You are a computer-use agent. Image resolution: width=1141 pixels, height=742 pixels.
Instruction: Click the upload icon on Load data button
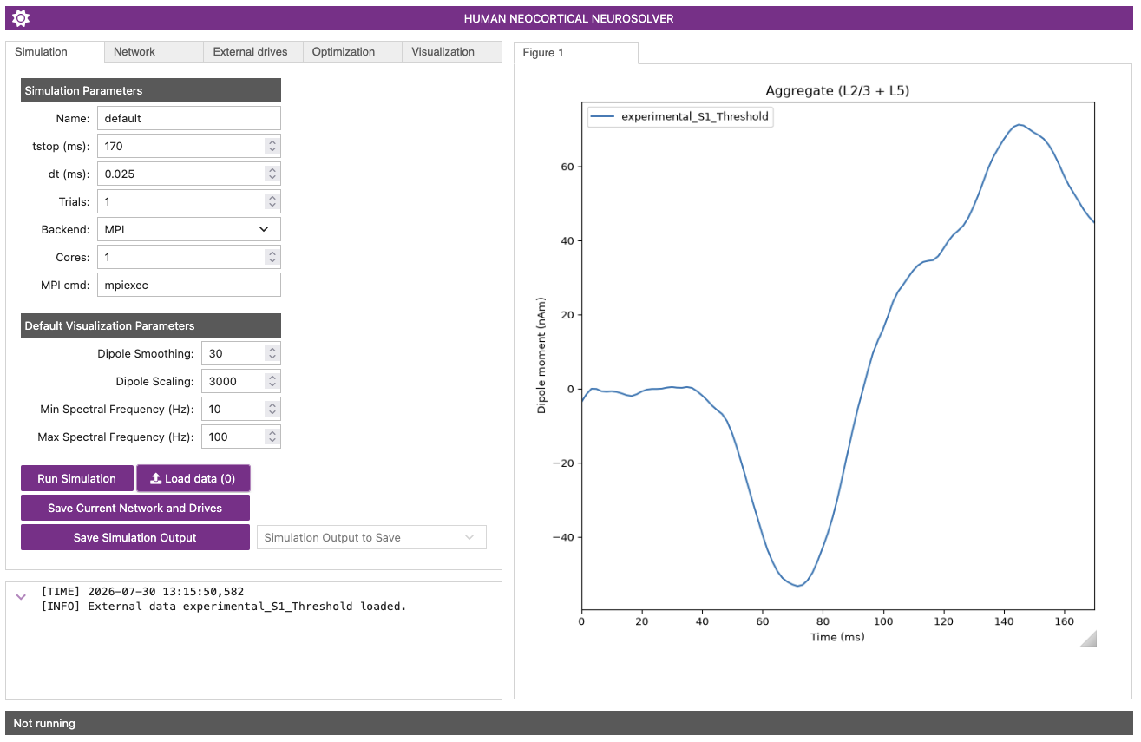click(x=156, y=478)
